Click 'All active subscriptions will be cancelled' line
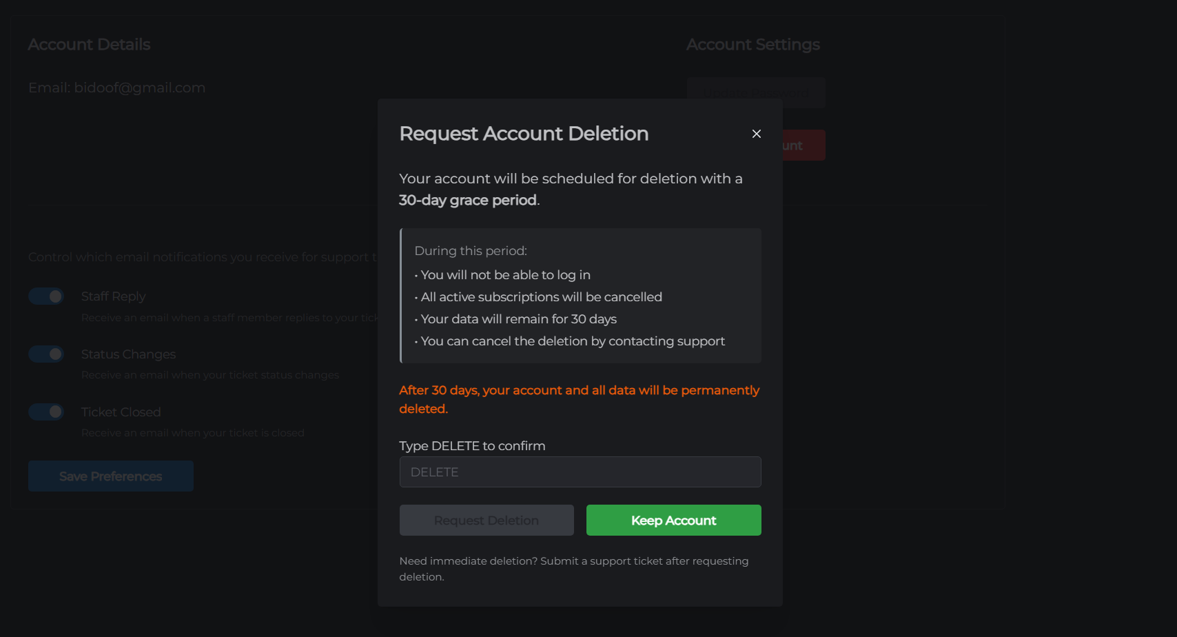The width and height of the screenshot is (1177, 637). [542, 297]
